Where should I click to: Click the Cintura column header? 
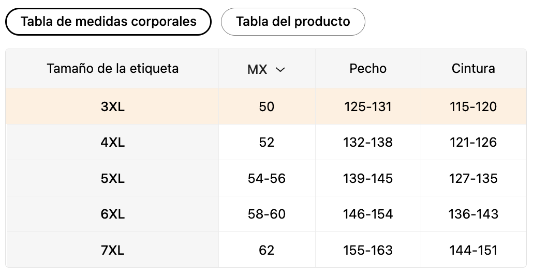473,69
